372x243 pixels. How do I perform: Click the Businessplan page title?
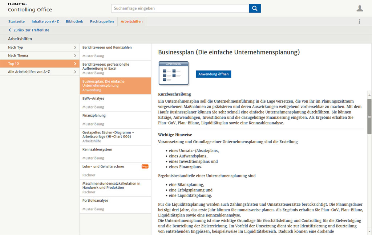[229, 52]
